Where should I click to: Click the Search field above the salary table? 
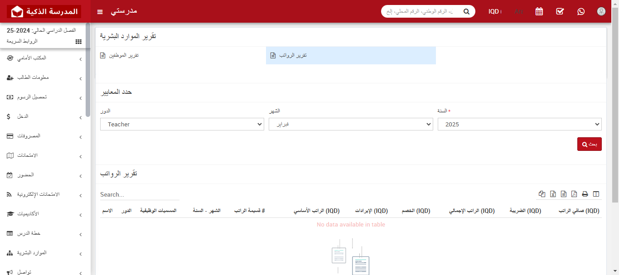[139, 194]
